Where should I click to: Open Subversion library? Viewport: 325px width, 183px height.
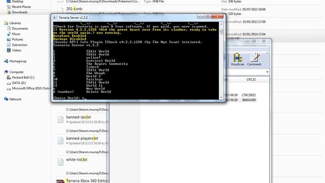(x=19, y=45)
